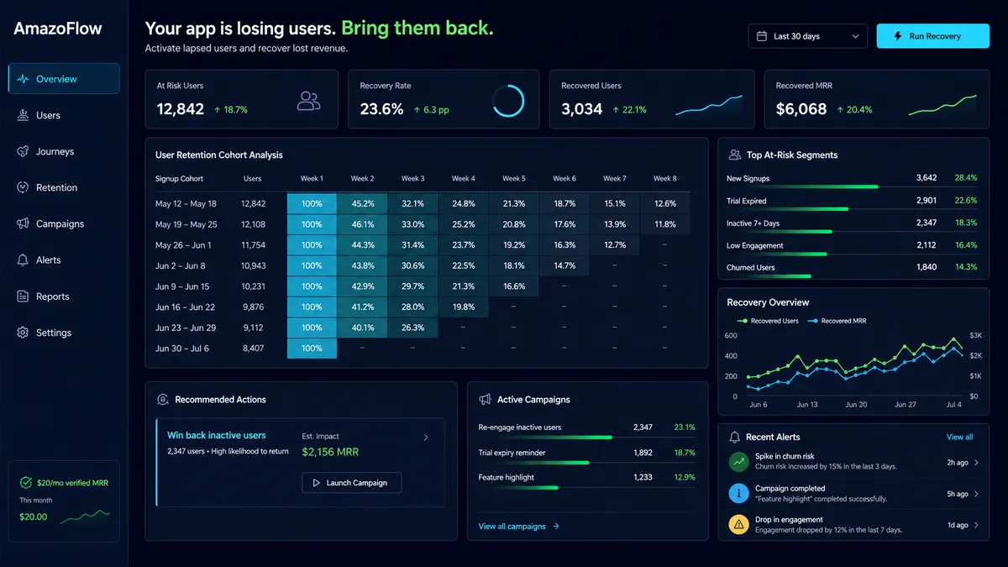Click the green Spike in churn risk icon
The image size is (1008, 567).
(739, 461)
